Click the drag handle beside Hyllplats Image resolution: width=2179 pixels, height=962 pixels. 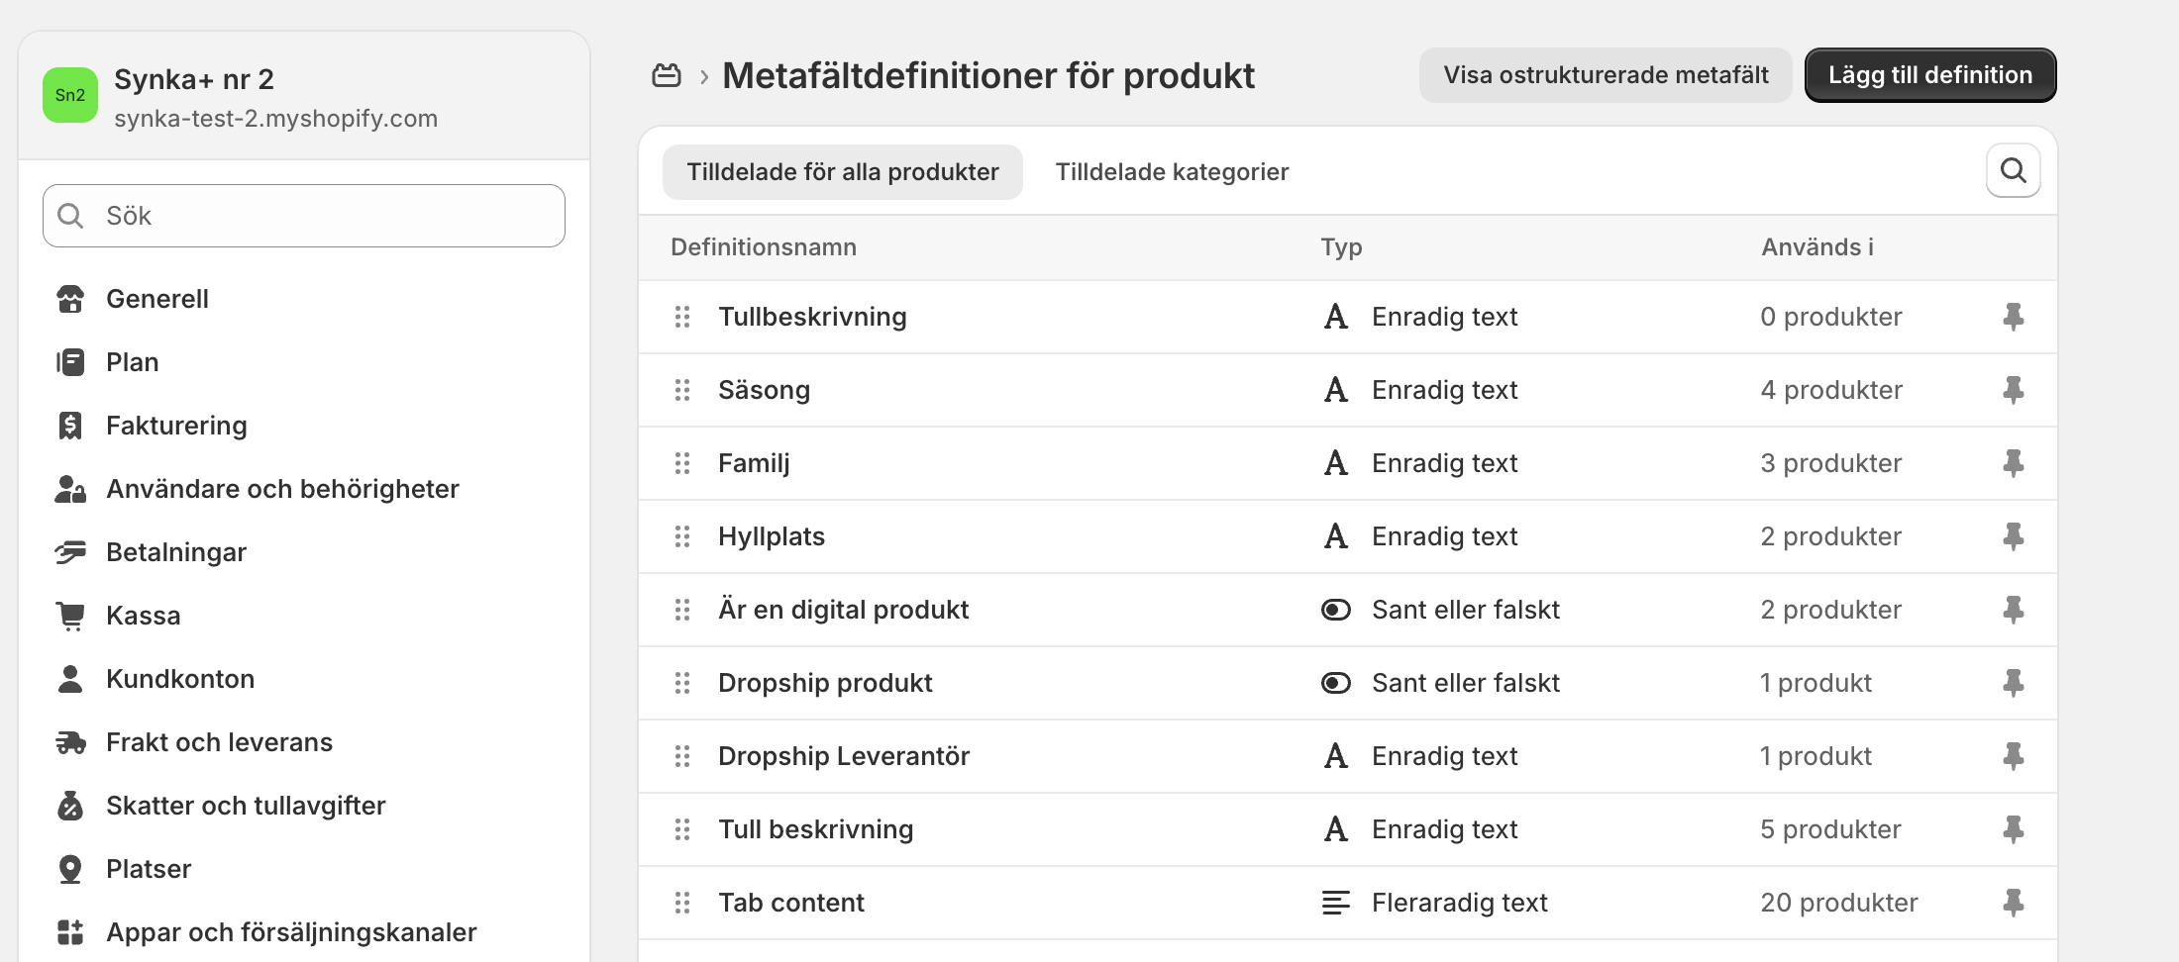682,536
